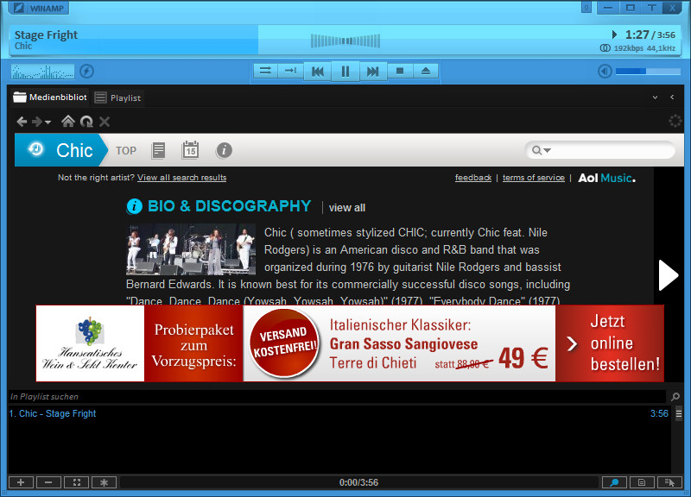This screenshot has width=691, height=497.
Task: Mute audio via speaker icon
Action: [605, 72]
